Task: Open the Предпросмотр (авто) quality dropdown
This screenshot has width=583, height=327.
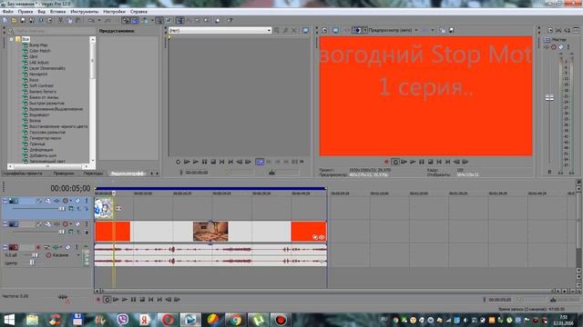Action: coord(416,30)
